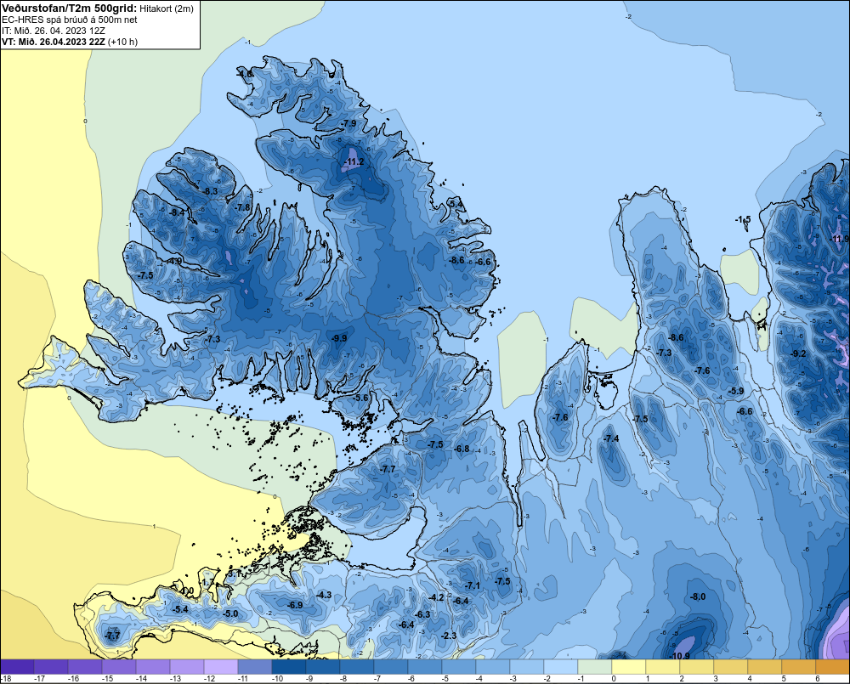Click the -14 label on color scale
Screen dimensions: 850x684
point(141,679)
